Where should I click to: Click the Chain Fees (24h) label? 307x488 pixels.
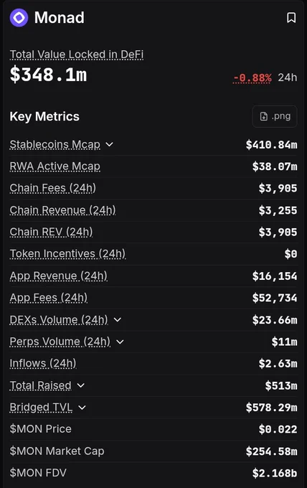(x=53, y=188)
